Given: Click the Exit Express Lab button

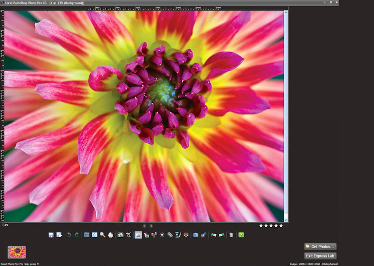Looking at the screenshot, I should pos(320,256).
